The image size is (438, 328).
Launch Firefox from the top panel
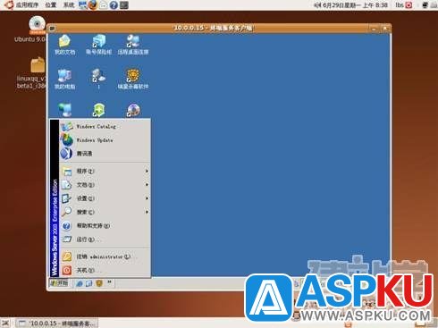tap(93, 5)
